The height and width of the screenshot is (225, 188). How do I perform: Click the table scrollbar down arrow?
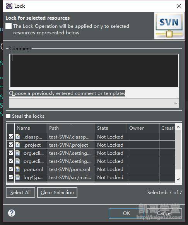coord(178,179)
